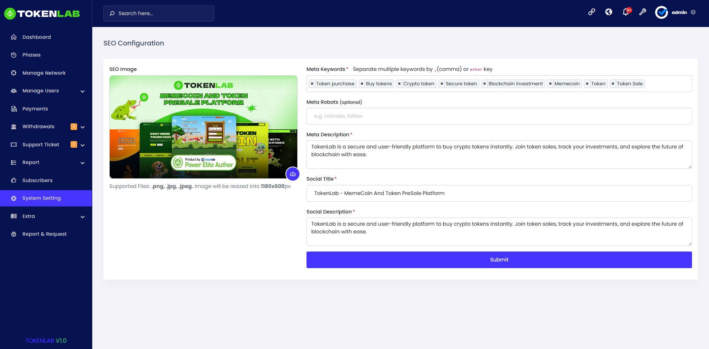Click the wrench settings icon in header

643,12
